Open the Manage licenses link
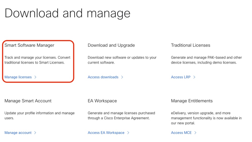 tap(18, 77)
